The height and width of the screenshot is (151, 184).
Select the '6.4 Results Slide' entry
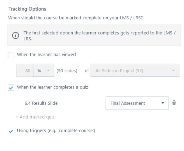point(41,103)
